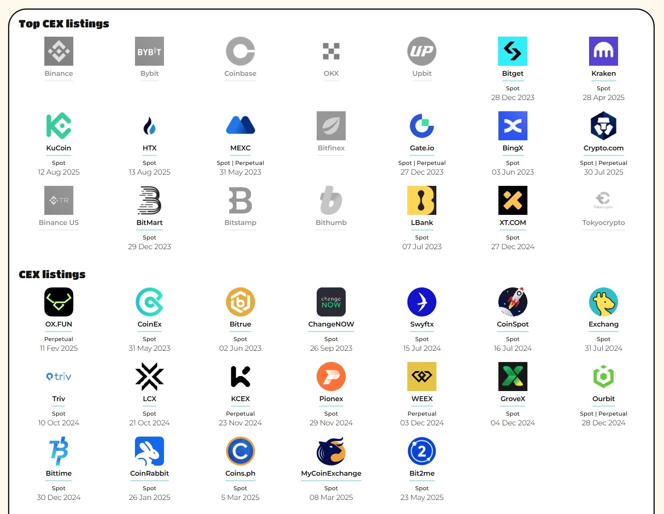Select the WEEX yellow logo thumbnail
Image resolution: width=664 pixels, height=514 pixels.
coord(422,377)
